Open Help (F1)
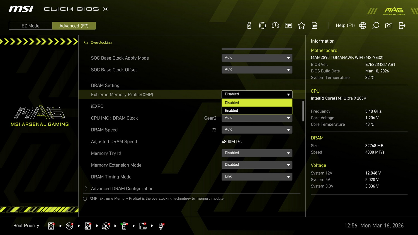Screen dimensions: 418x235 coord(345,25)
